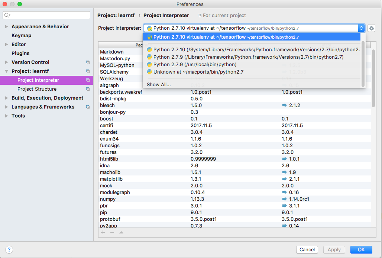
Task: Select Unknown at ~/macports/bin/python2.7
Action: click(x=252, y=72)
